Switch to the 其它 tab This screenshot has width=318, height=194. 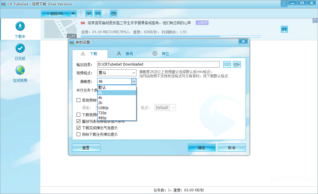(160, 54)
